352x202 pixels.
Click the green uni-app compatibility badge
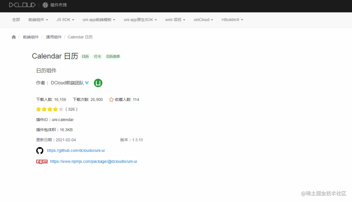pos(98,83)
